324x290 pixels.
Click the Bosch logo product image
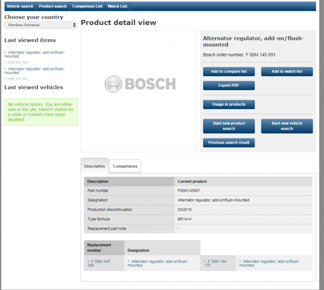[140, 84]
